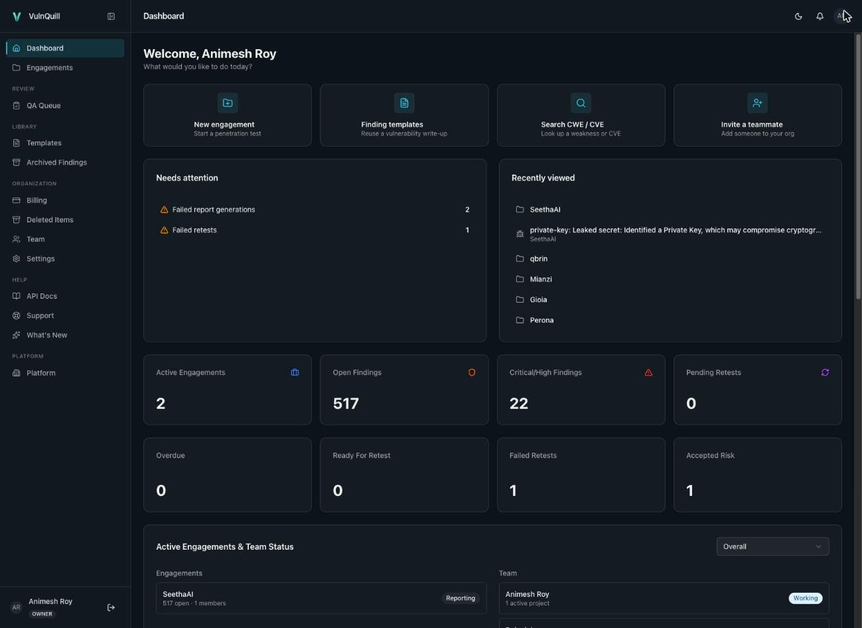The width and height of the screenshot is (862, 628).
Task: Open What's New
Action: click(65, 335)
